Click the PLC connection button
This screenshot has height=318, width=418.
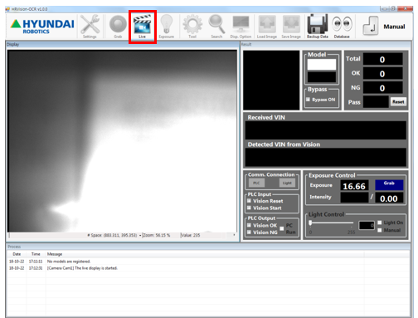256,183
